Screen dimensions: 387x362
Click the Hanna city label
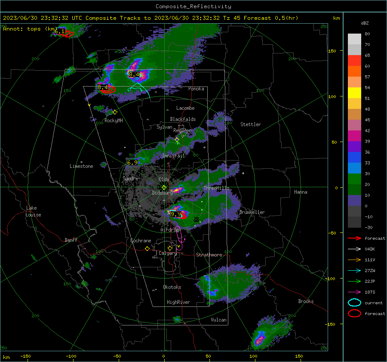(x=301, y=192)
